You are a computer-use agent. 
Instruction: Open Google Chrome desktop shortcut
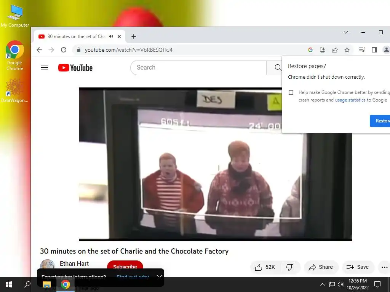click(x=15, y=55)
